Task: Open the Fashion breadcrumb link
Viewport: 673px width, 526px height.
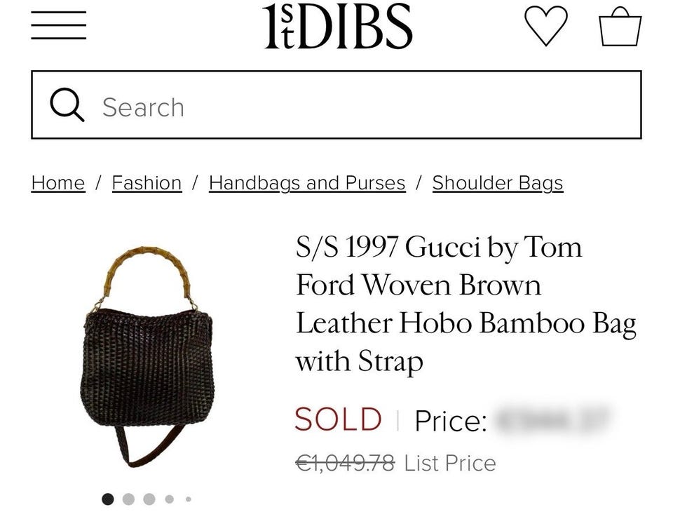Action: (x=147, y=183)
